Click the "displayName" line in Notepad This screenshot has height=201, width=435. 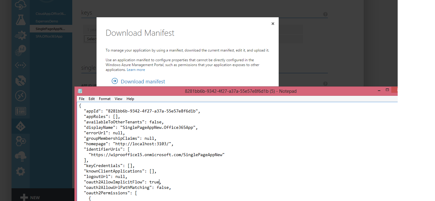click(x=141, y=127)
